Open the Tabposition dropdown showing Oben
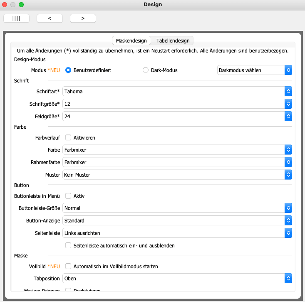Image resolution: width=305 pixels, height=302 pixels. pos(177,278)
